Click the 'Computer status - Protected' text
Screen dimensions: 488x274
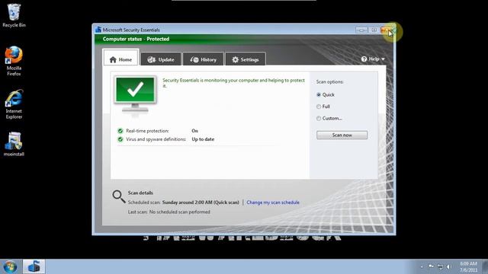[136, 39]
